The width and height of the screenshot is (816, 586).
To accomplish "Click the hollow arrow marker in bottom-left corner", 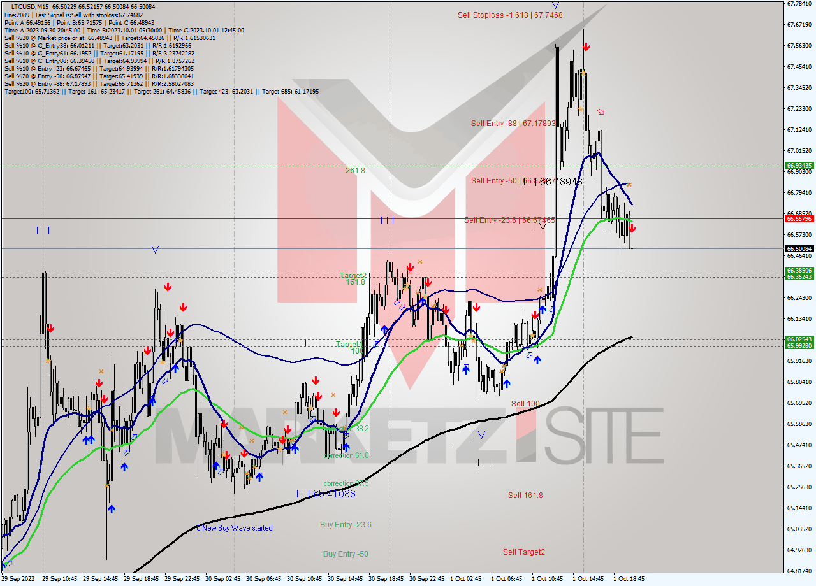I will 8,563.
